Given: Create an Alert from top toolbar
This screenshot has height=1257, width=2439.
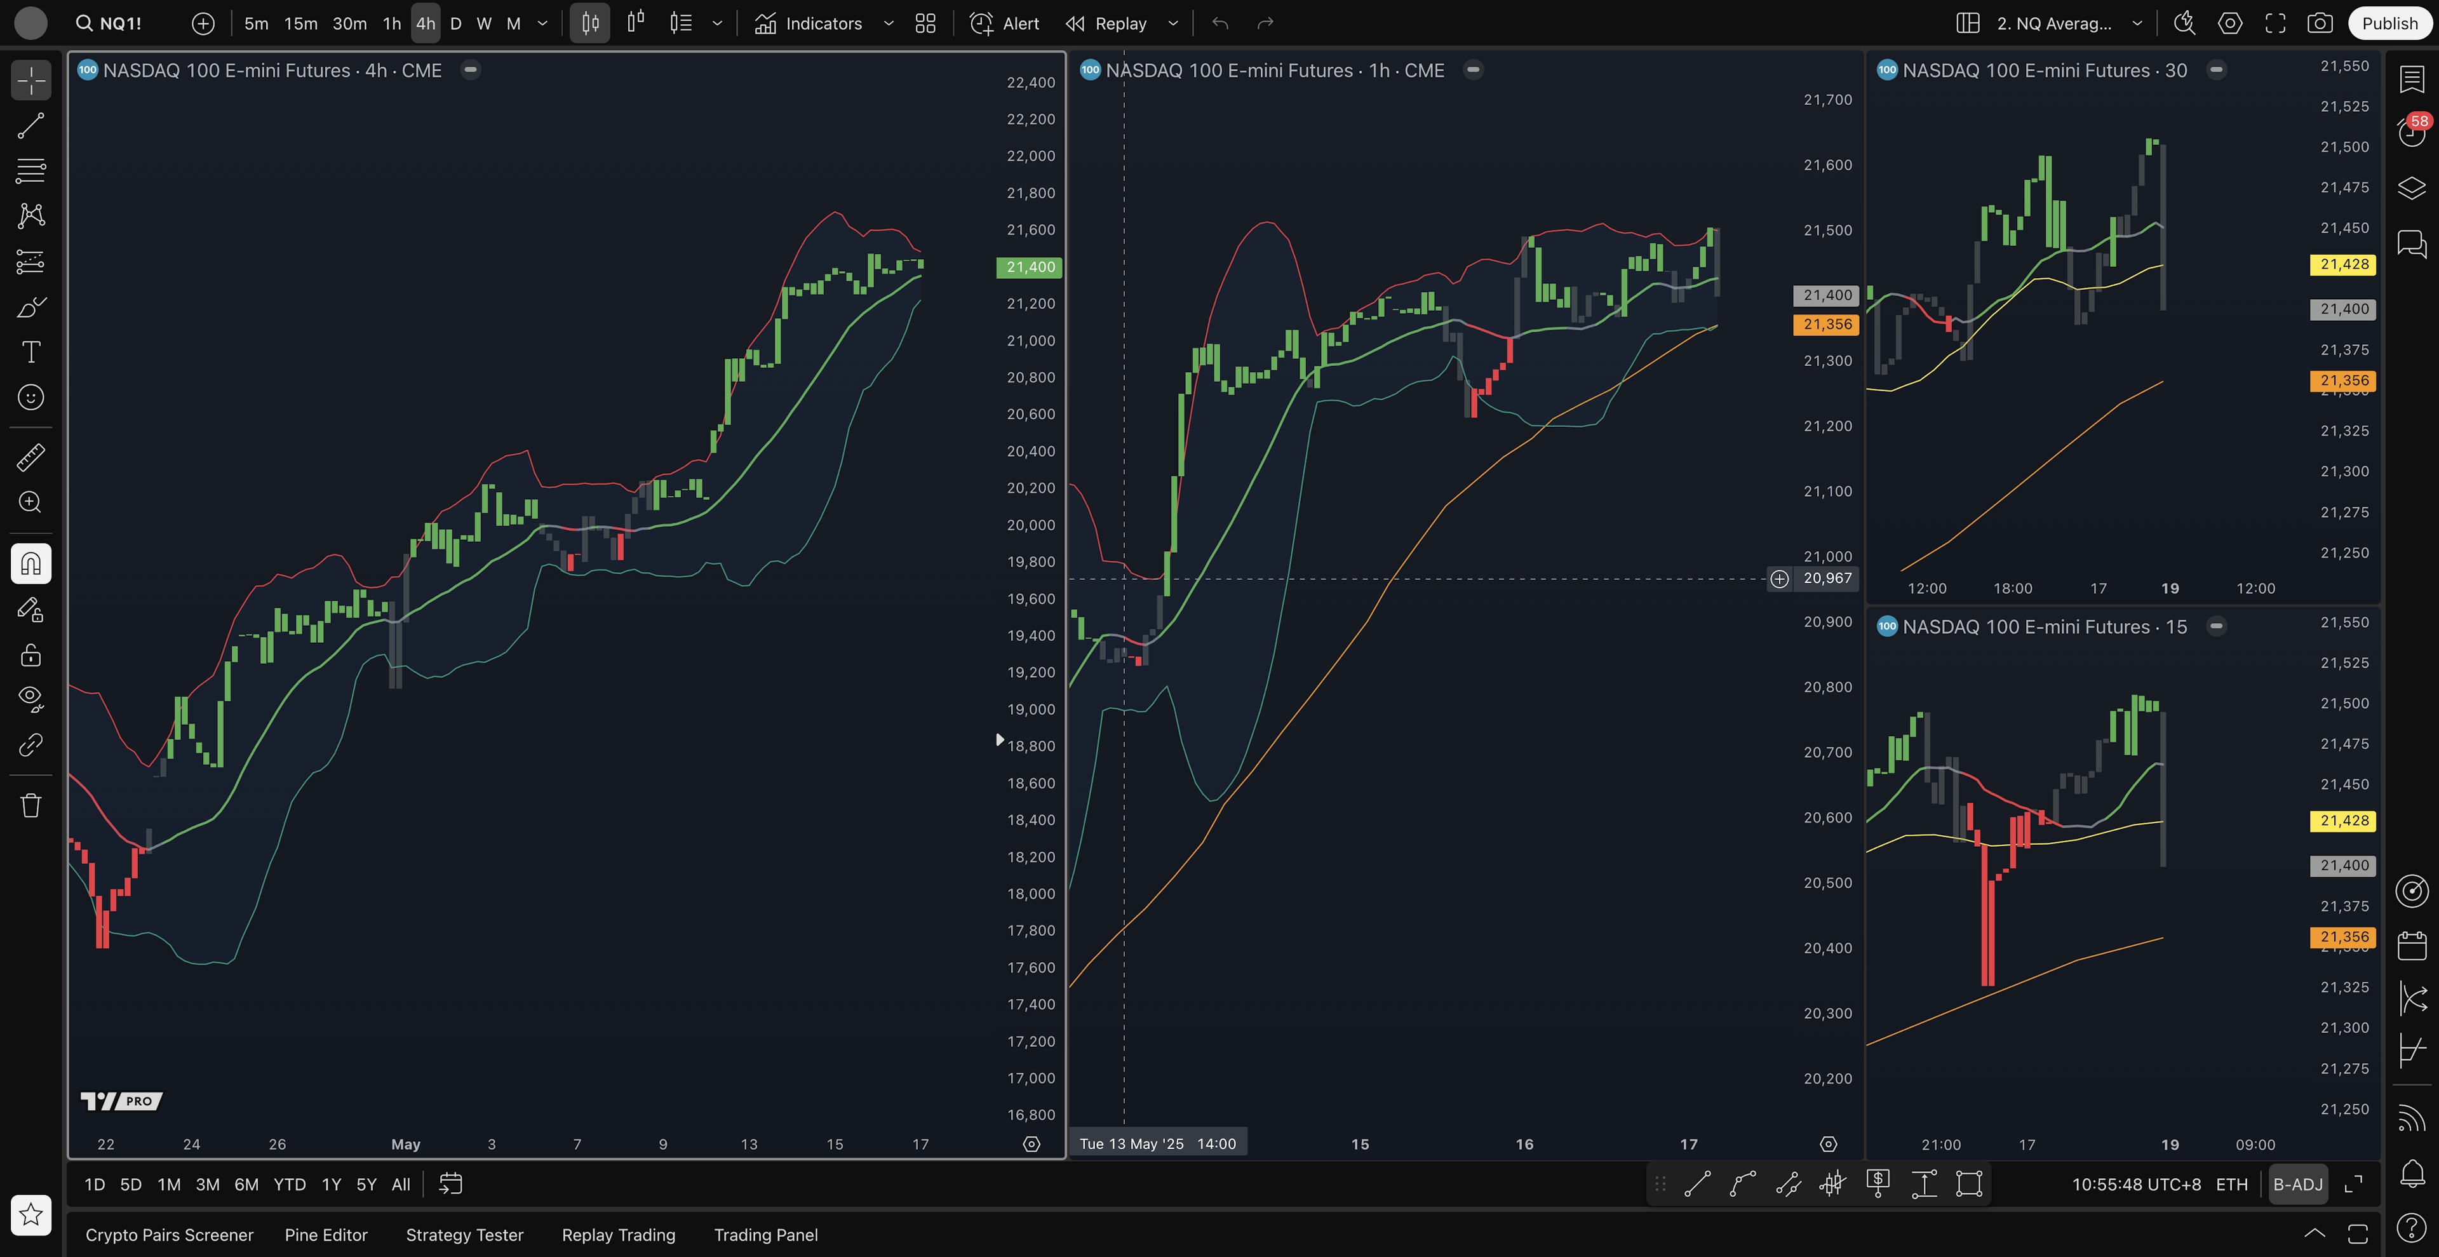Looking at the screenshot, I should pyautogui.click(x=1005, y=24).
